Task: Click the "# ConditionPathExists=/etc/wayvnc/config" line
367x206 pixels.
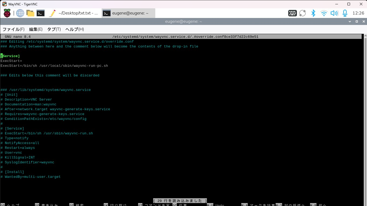Action: pyautogui.click(x=44, y=119)
